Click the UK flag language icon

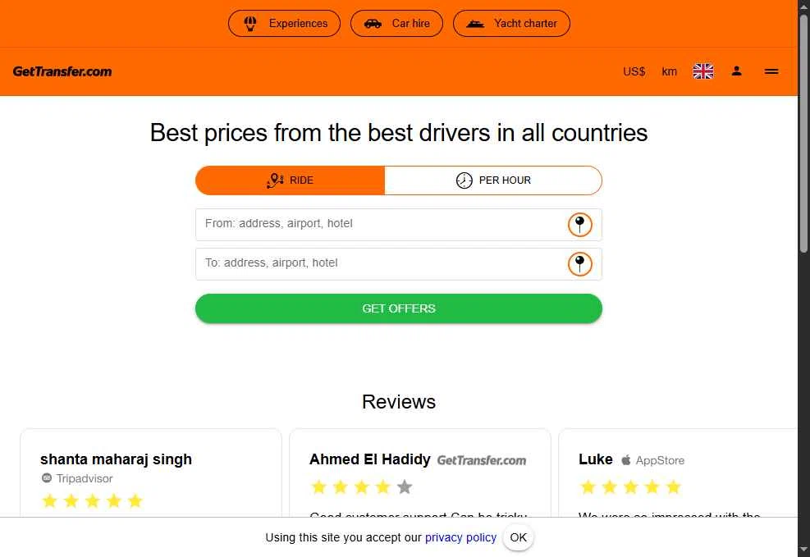point(703,71)
